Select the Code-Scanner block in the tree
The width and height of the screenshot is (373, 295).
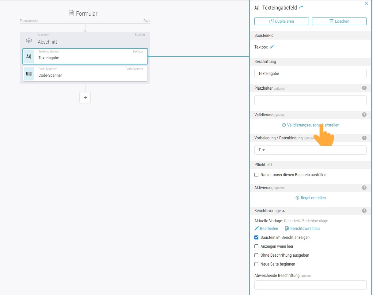click(85, 74)
